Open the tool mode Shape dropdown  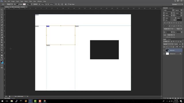tap(9, 4)
